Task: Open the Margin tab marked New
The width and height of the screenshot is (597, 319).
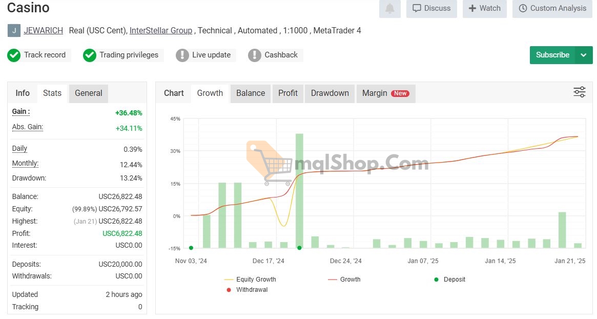Action: tap(385, 93)
